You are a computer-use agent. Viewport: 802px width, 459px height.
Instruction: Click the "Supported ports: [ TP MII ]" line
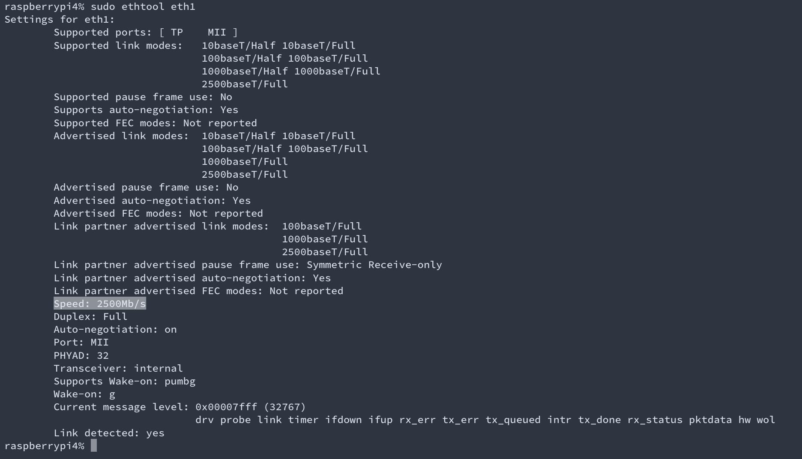coord(145,33)
